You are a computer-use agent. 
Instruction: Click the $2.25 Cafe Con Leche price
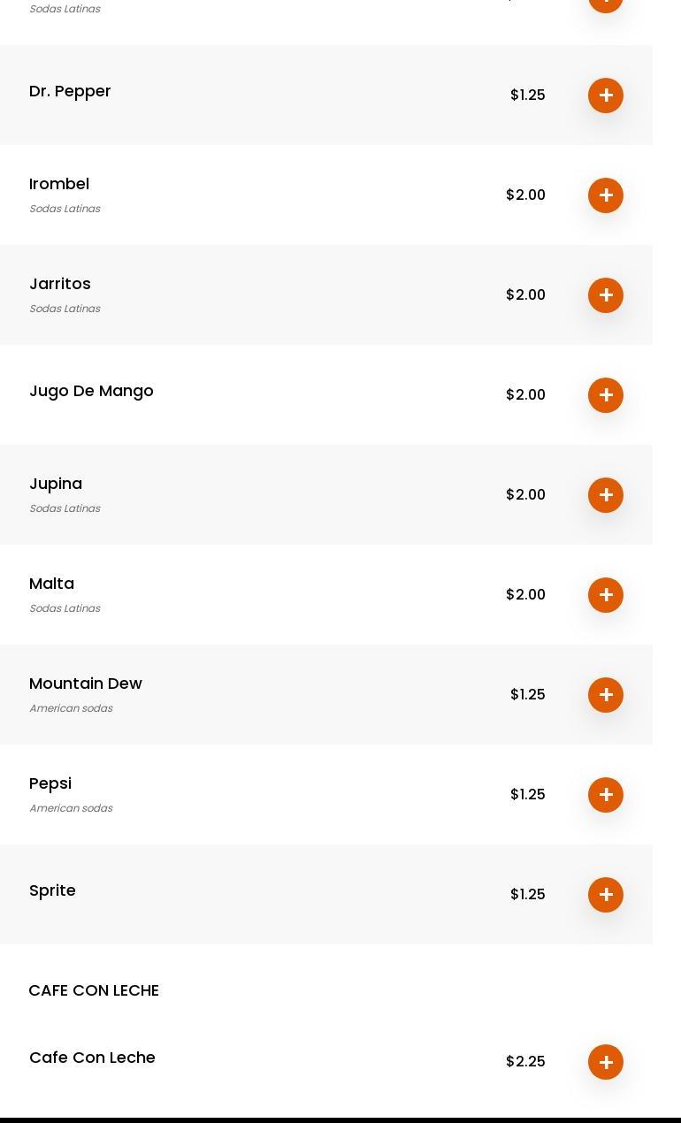coord(525,1061)
